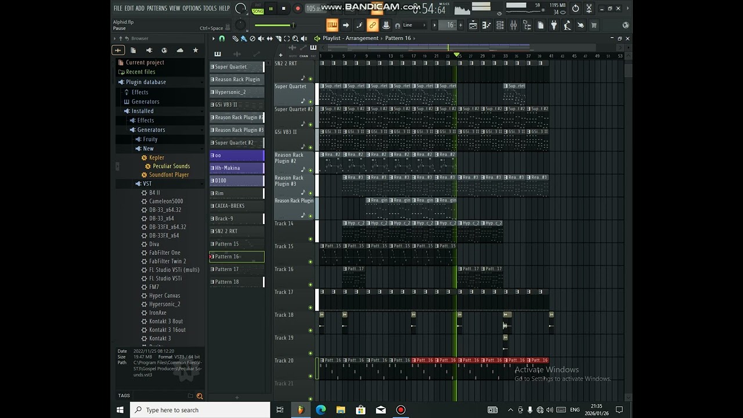This screenshot has height=418, width=743.
Task: Open the OPTIONS menu
Action: 192,8
